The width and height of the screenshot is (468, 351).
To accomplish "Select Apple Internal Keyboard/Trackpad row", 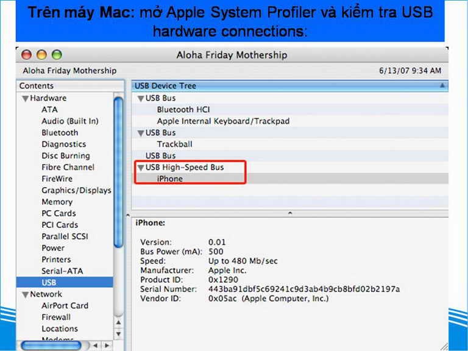I will 290,121.
